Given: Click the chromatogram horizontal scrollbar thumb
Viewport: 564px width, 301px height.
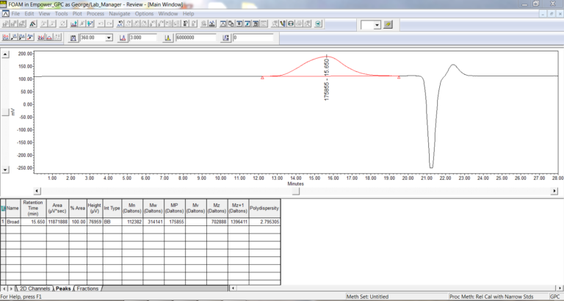Looking at the screenshot, I should (296, 192).
